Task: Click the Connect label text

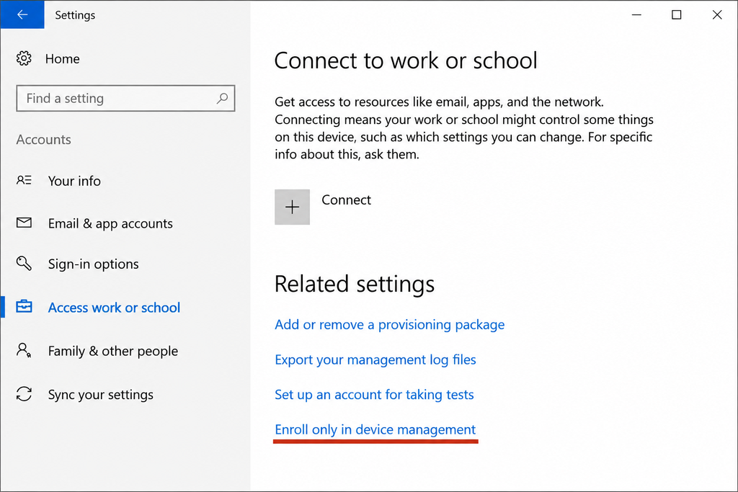Action: [347, 200]
